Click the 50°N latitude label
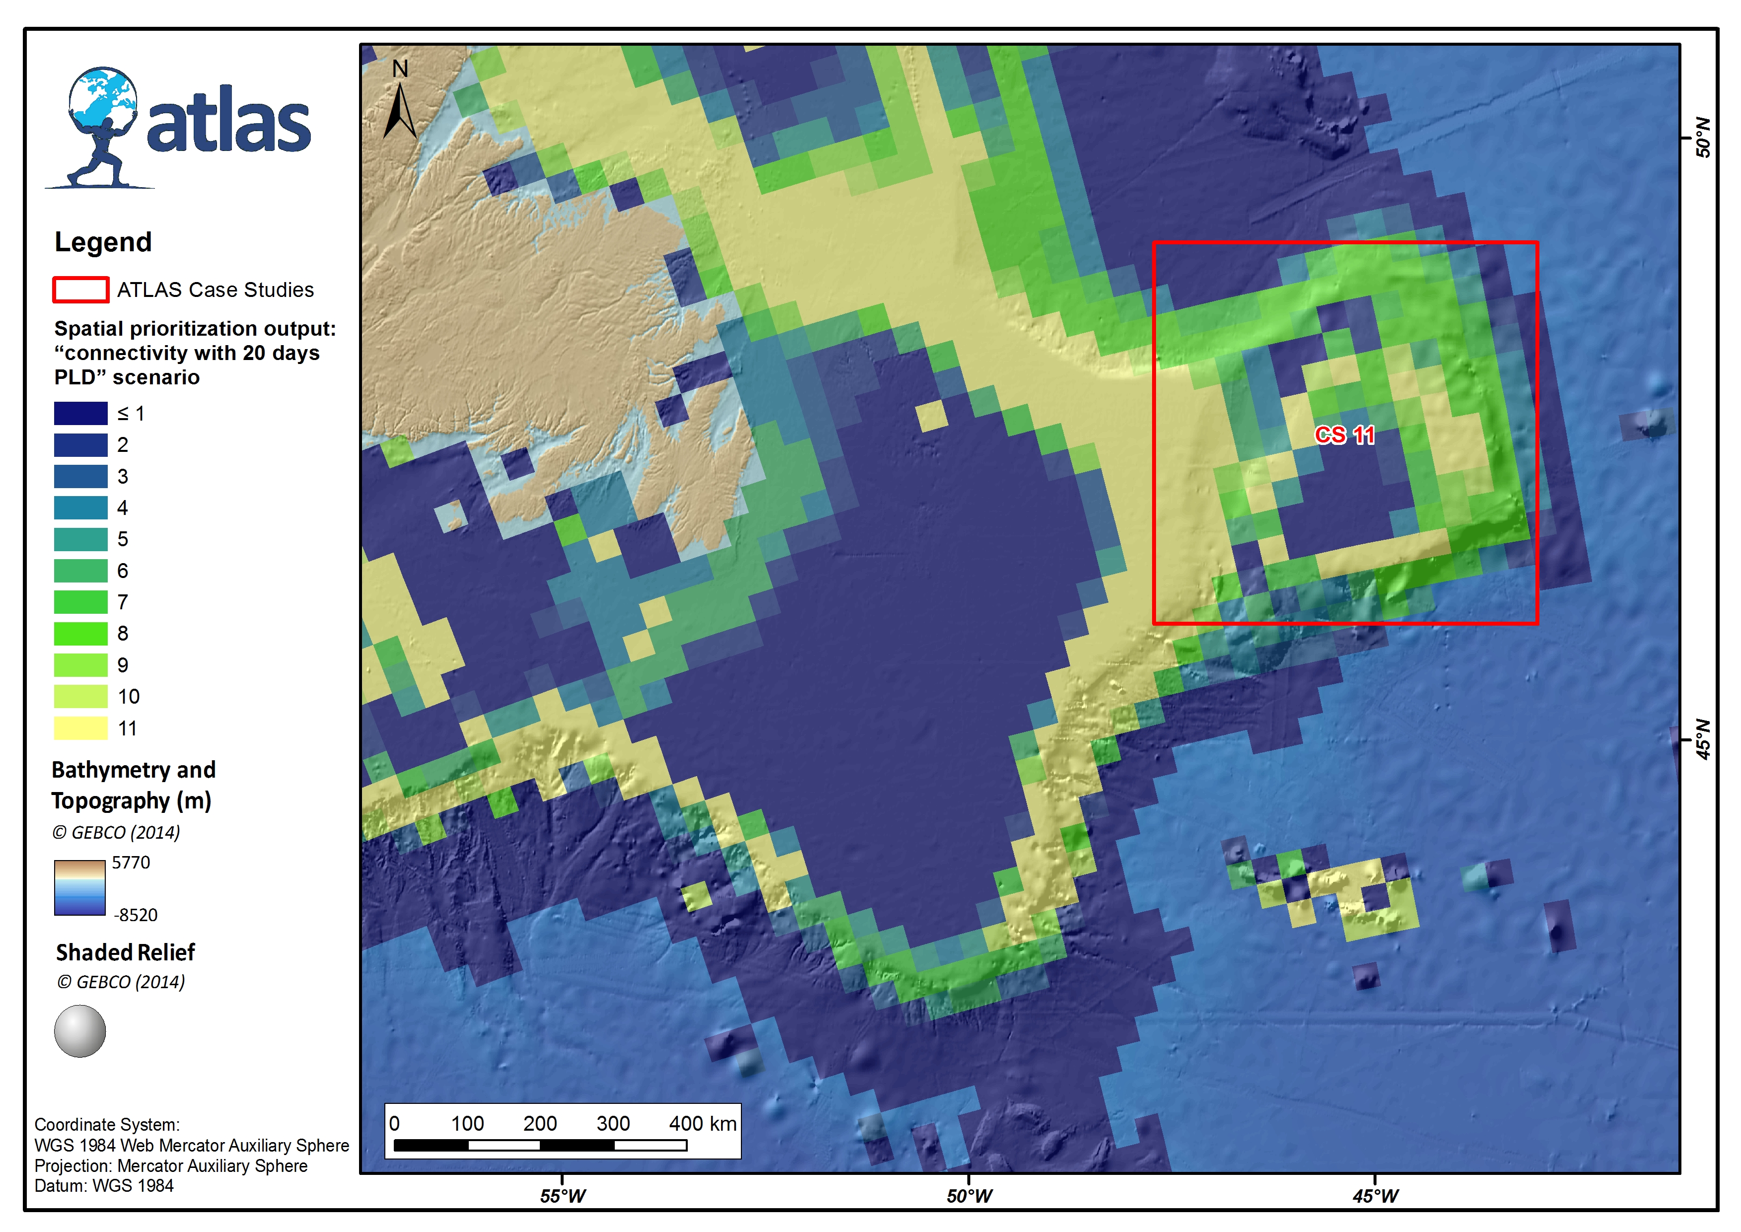 pos(1704,138)
